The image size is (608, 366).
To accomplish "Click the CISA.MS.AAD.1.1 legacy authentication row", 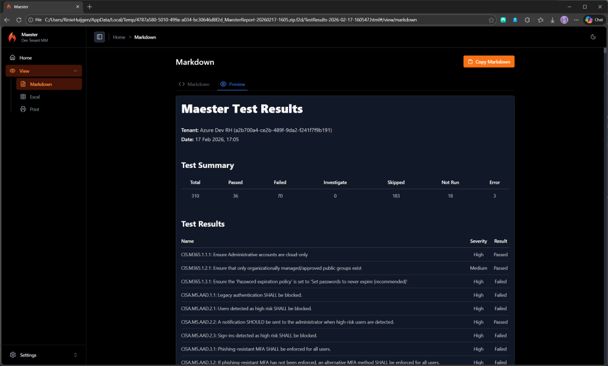I will tap(345, 295).
